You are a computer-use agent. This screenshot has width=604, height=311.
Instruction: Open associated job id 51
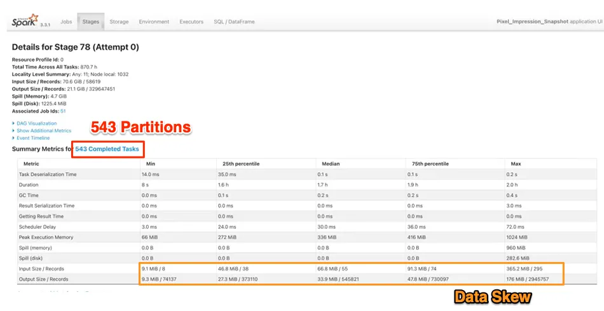[63, 111]
